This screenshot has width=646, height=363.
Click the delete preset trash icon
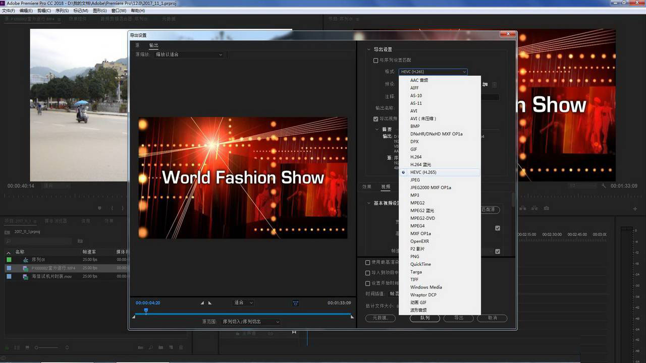pyautogui.click(x=495, y=84)
